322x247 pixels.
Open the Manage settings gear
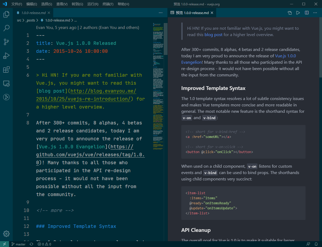(6, 233)
